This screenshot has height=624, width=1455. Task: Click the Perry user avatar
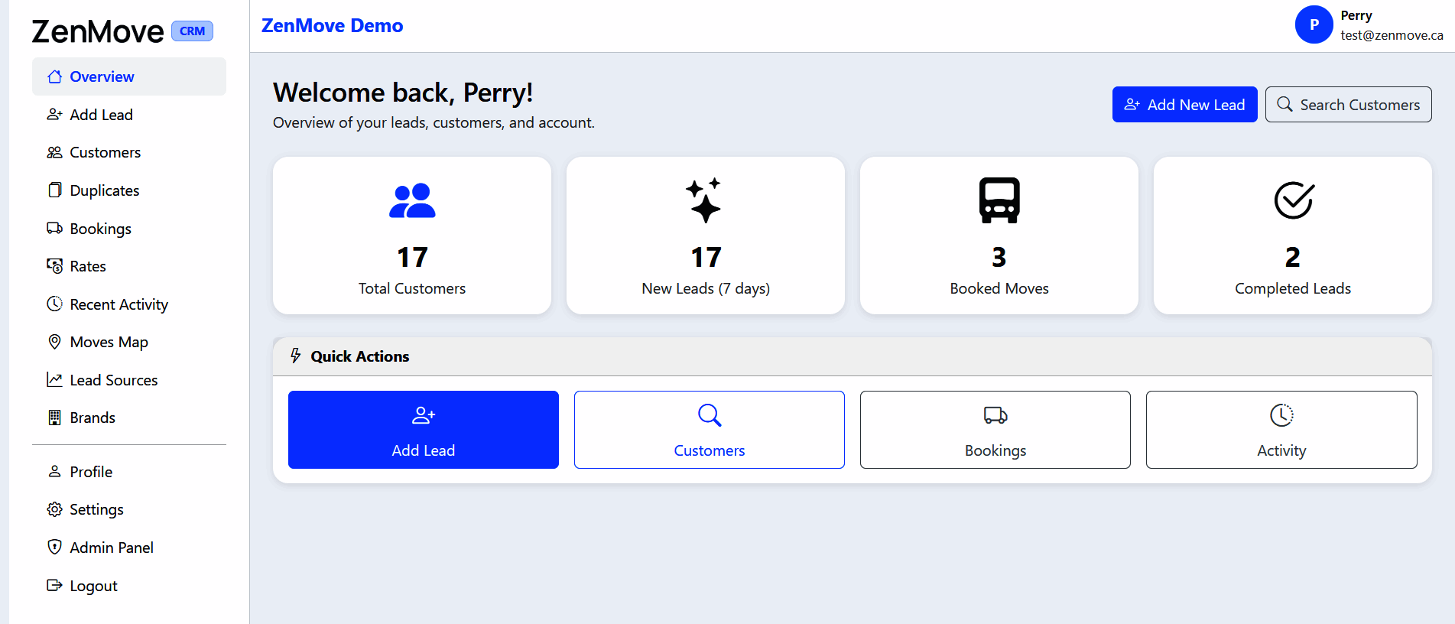point(1314,24)
